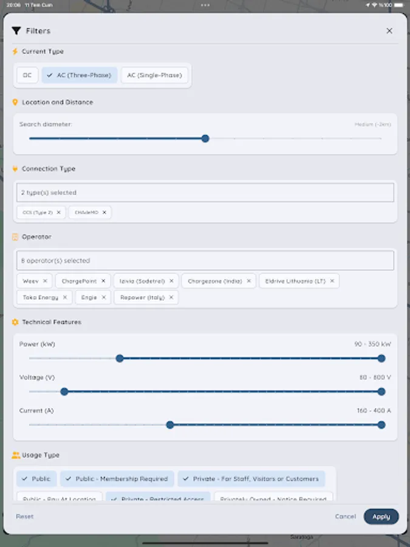The image size is (410, 547).
Task: Open the connection type selector showing 2 selected
Action: click(x=205, y=191)
